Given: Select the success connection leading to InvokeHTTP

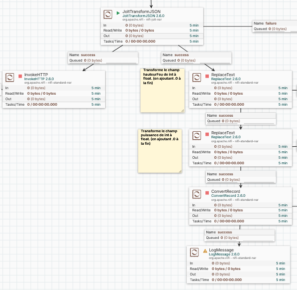Looking at the screenshot, I should (x=103, y=58).
